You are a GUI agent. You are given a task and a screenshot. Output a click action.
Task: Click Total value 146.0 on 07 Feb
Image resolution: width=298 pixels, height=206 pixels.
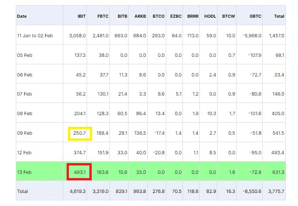tap(278, 94)
